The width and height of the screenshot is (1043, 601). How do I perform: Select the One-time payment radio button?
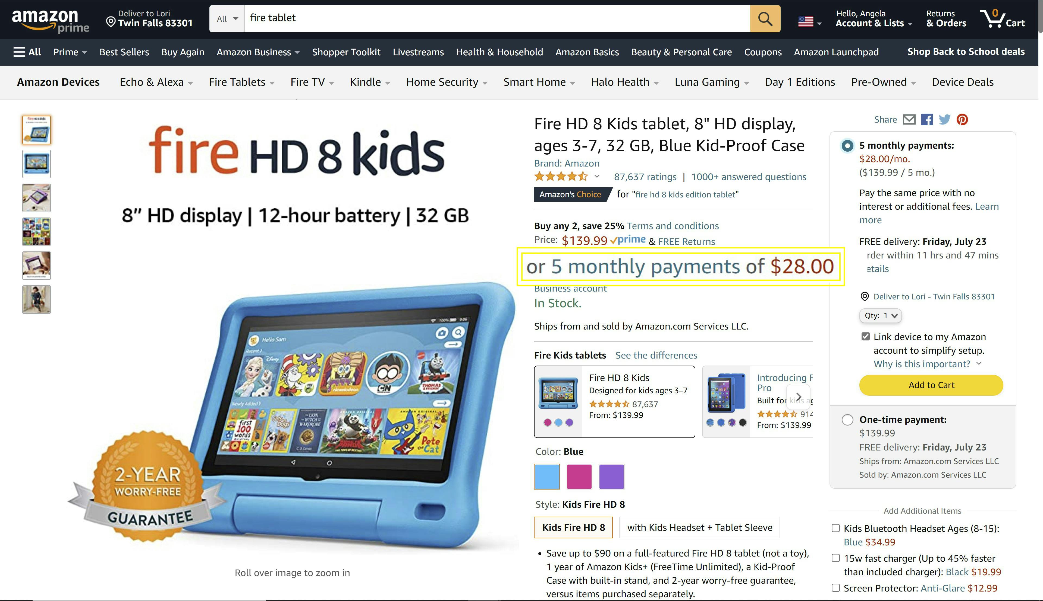(x=847, y=420)
